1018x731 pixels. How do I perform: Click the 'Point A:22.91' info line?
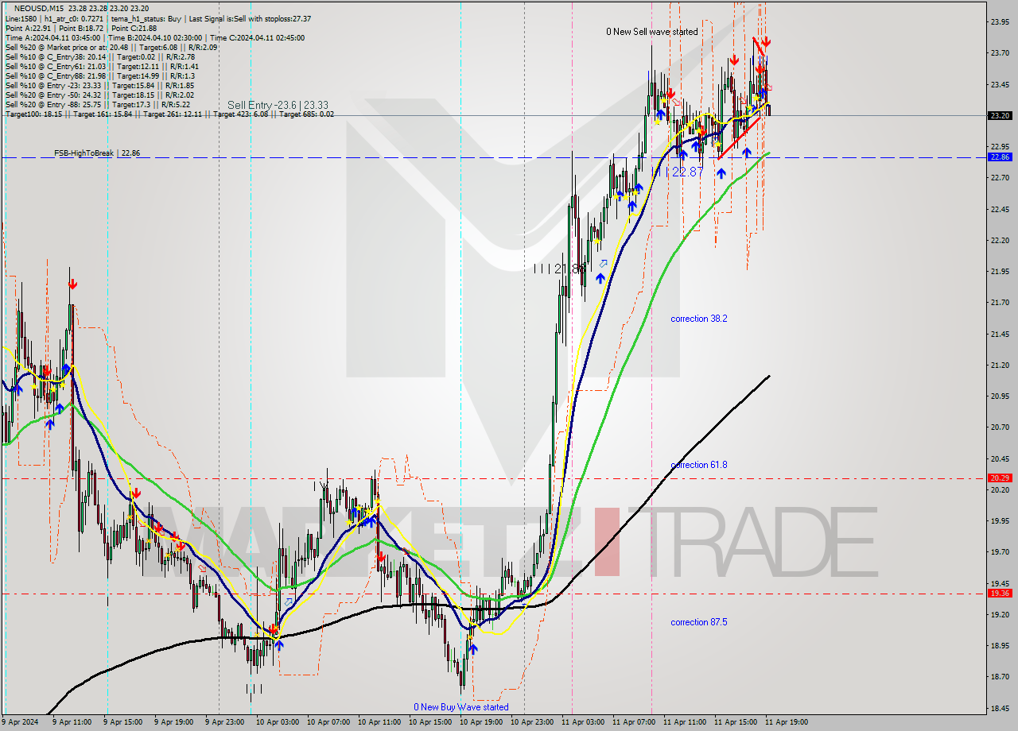[81, 28]
